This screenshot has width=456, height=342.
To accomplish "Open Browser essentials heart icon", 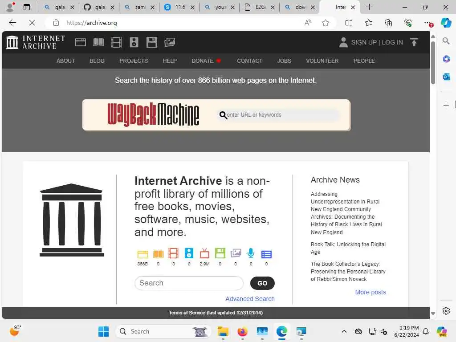I will [x=408, y=23].
